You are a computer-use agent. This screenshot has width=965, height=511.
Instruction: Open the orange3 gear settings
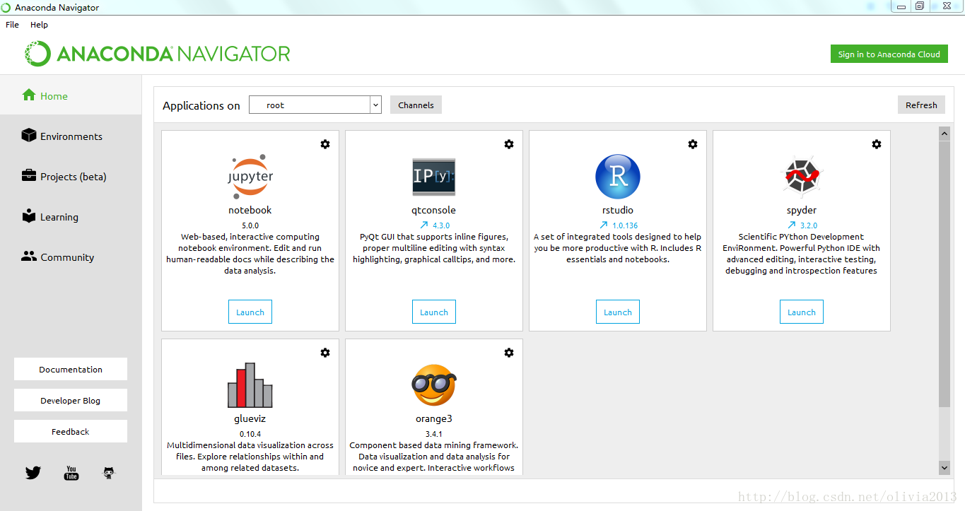509,353
